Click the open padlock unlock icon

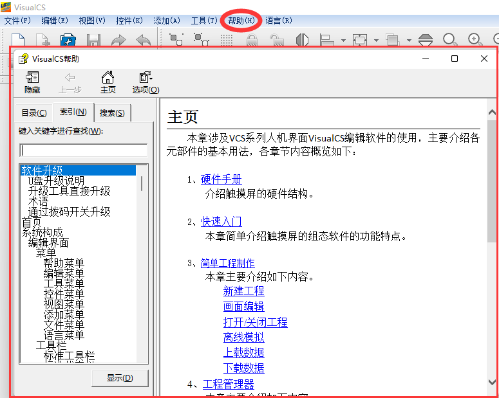[x=277, y=40]
